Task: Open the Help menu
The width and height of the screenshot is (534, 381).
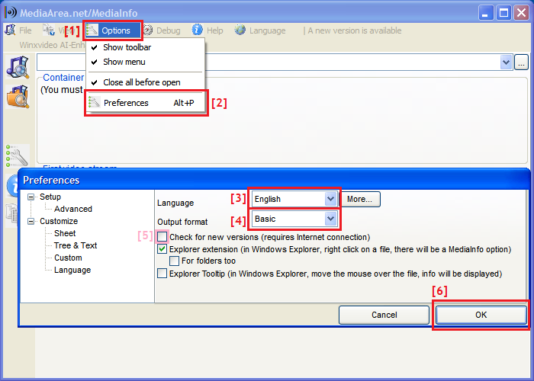Action: click(x=207, y=30)
